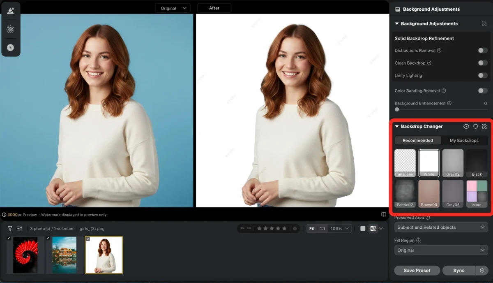Open the Fill Region dropdown showing Original

point(441,250)
